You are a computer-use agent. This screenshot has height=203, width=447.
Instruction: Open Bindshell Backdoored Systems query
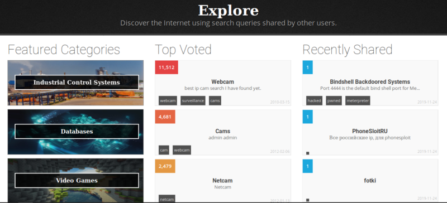tap(370, 82)
